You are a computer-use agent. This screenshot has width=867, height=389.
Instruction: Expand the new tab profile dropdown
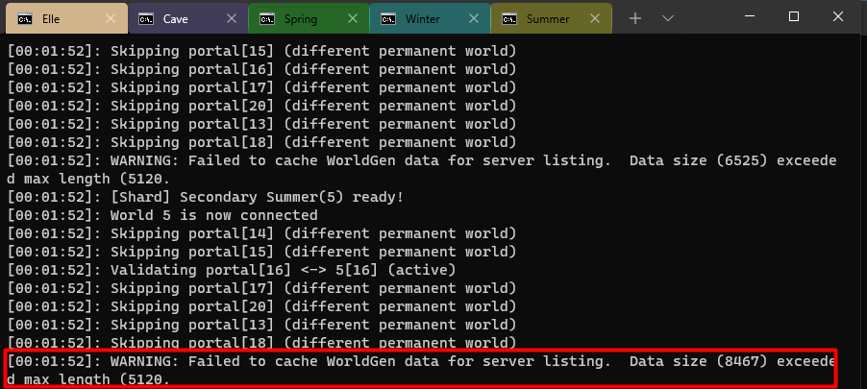click(x=668, y=18)
